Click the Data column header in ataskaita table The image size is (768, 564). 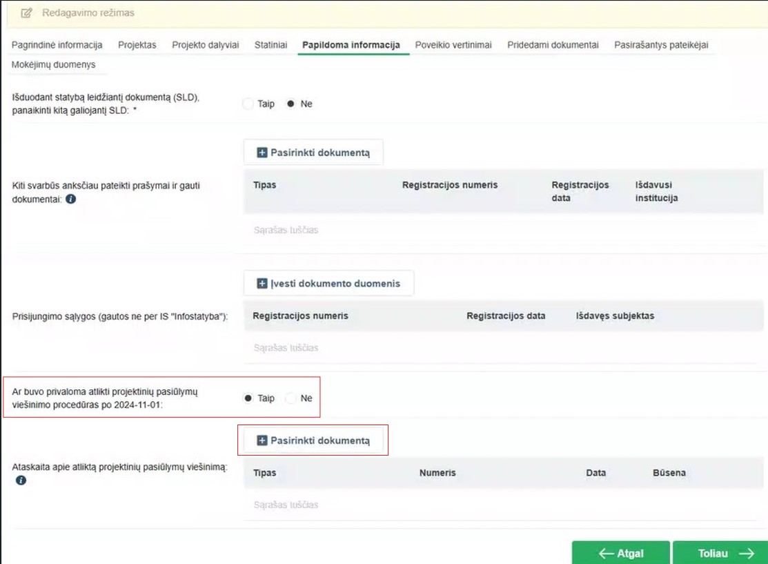(595, 473)
